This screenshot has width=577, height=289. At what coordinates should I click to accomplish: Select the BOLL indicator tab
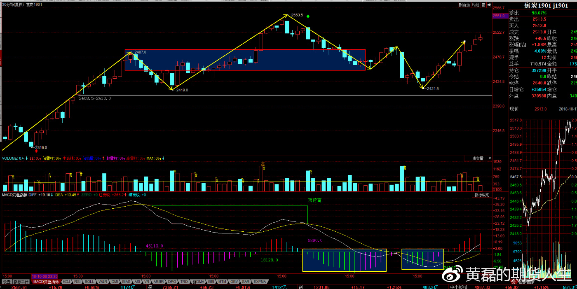[89, 282]
